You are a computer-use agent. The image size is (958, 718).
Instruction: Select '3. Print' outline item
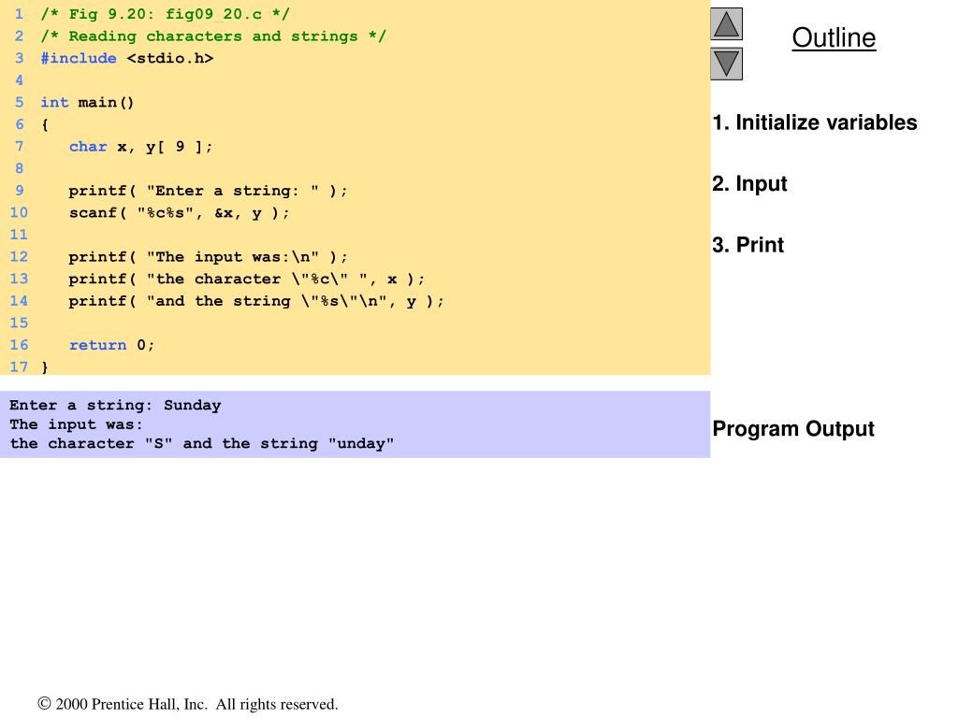[x=748, y=245]
